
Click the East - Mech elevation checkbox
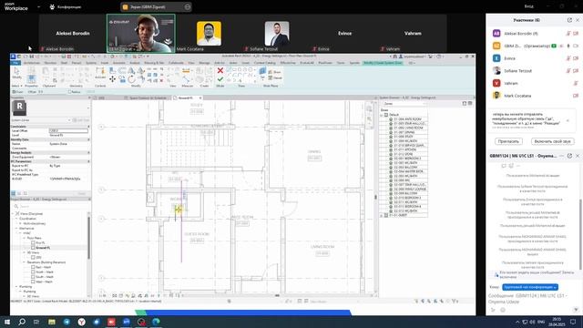33,267
